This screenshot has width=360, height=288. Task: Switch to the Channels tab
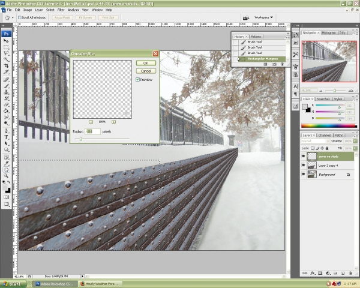[325, 135]
